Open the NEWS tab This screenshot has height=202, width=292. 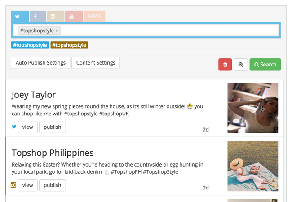94,17
